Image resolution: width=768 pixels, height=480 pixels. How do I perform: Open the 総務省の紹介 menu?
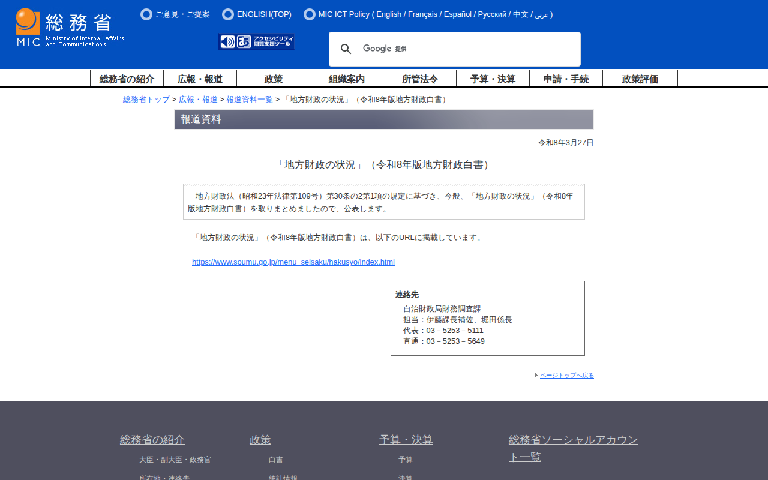pyautogui.click(x=127, y=79)
